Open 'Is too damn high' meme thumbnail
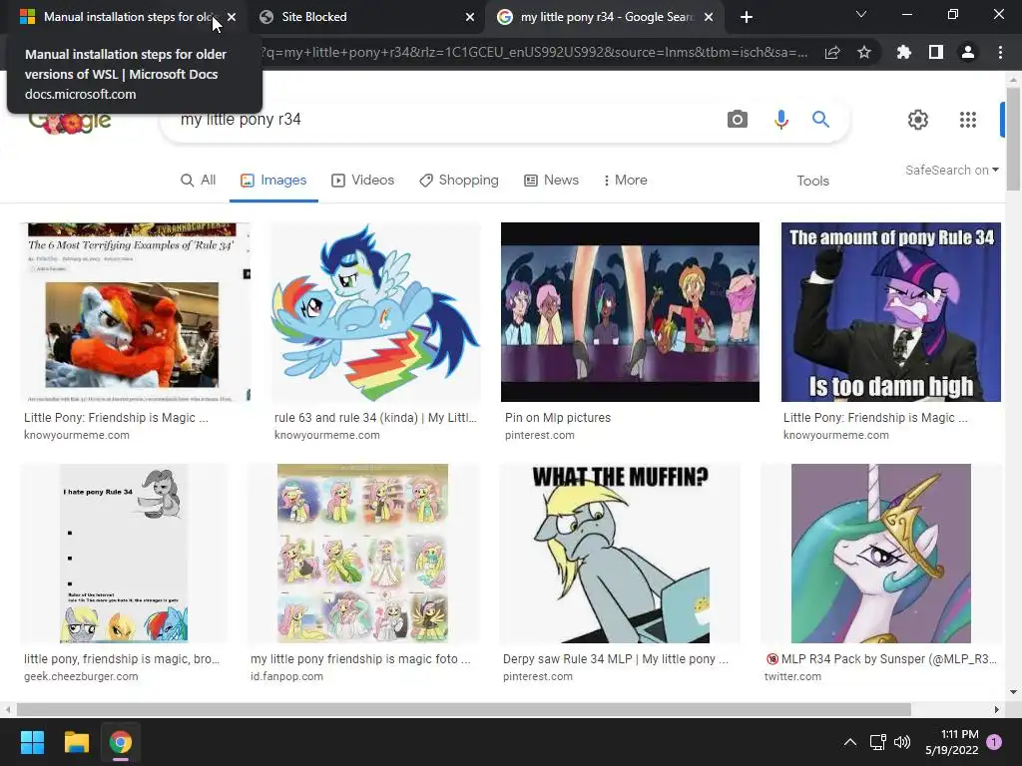1022x766 pixels. point(891,312)
